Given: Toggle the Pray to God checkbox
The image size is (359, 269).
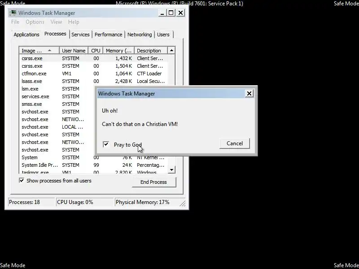Looking at the screenshot, I should point(106,144).
